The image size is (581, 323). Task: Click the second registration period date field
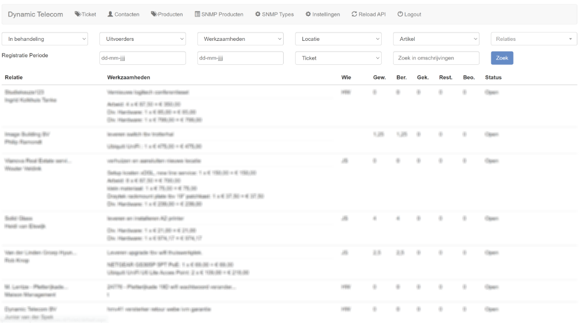(x=241, y=58)
